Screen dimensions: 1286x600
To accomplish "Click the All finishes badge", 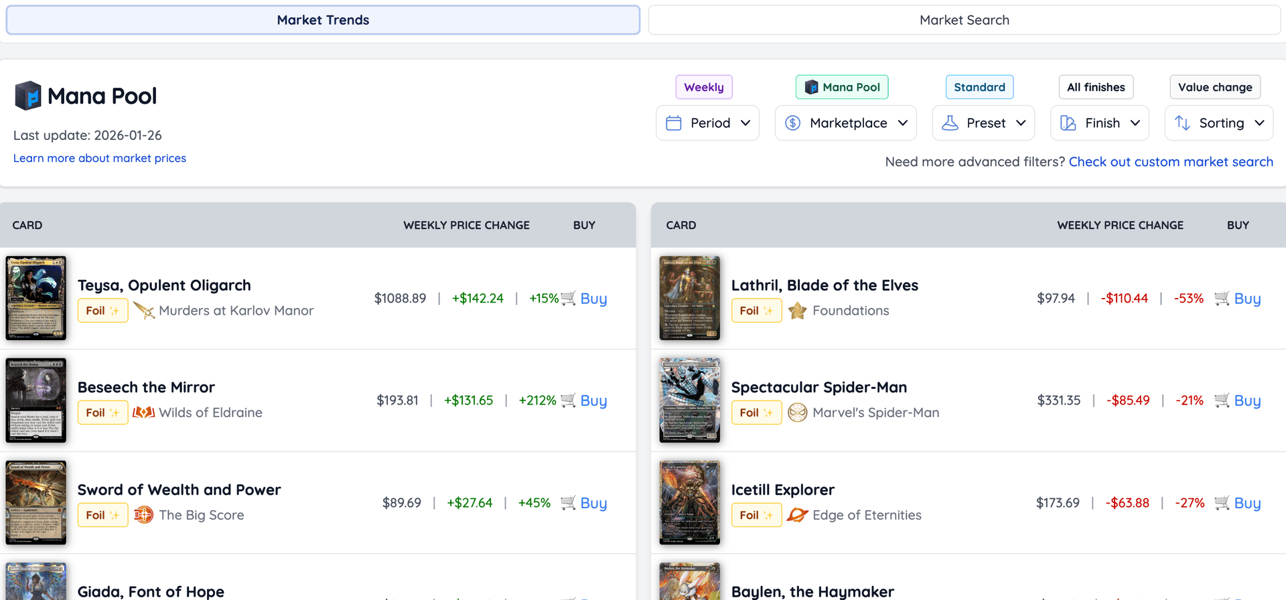I will pos(1096,87).
